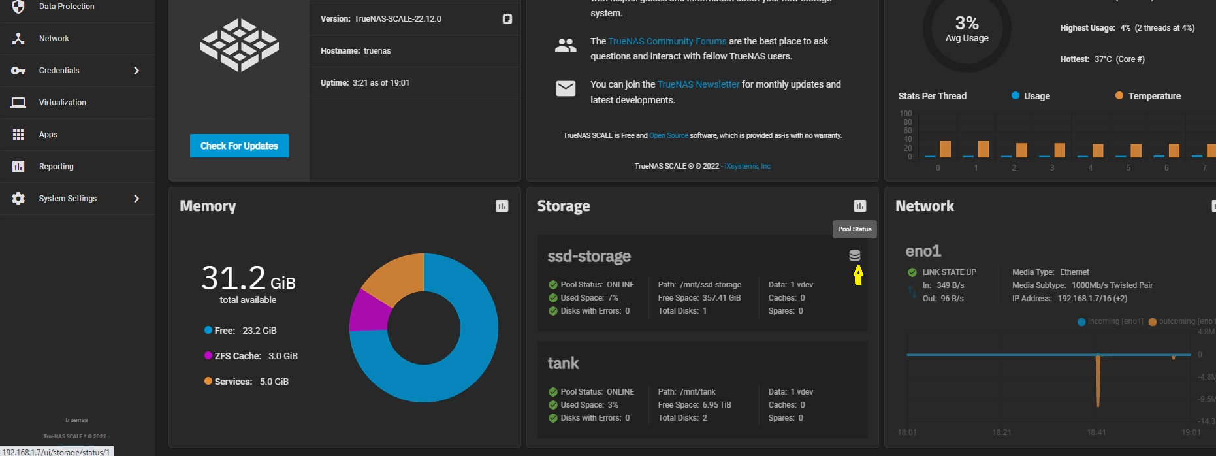Open Memory reports chart icon
This screenshot has width=1216, height=456.
tap(502, 206)
